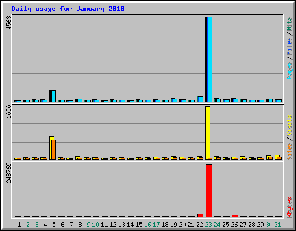
Task: Click the Hits legend label
Action: (x=290, y=24)
